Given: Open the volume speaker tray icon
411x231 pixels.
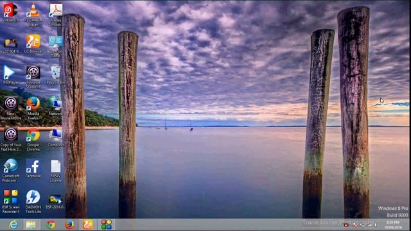Looking at the screenshot, I should pos(375,225).
